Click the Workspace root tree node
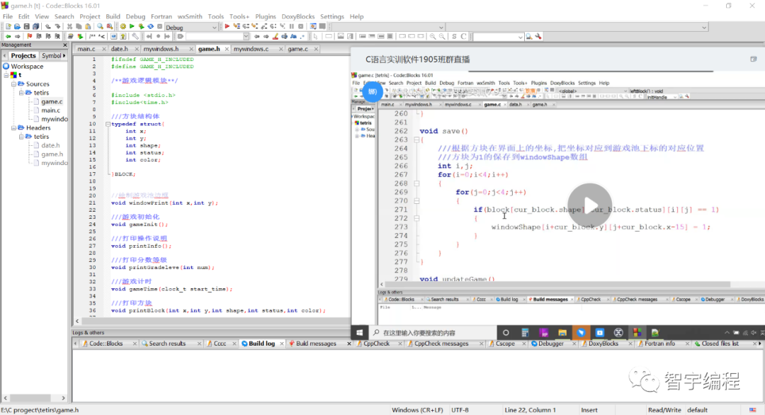 point(27,67)
